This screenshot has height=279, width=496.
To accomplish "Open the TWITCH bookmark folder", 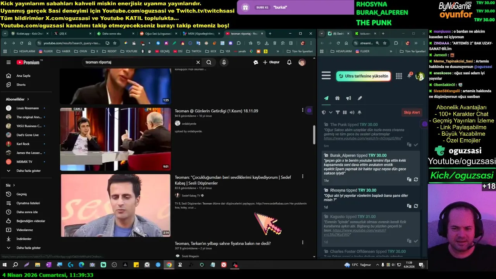I will (194, 51).
